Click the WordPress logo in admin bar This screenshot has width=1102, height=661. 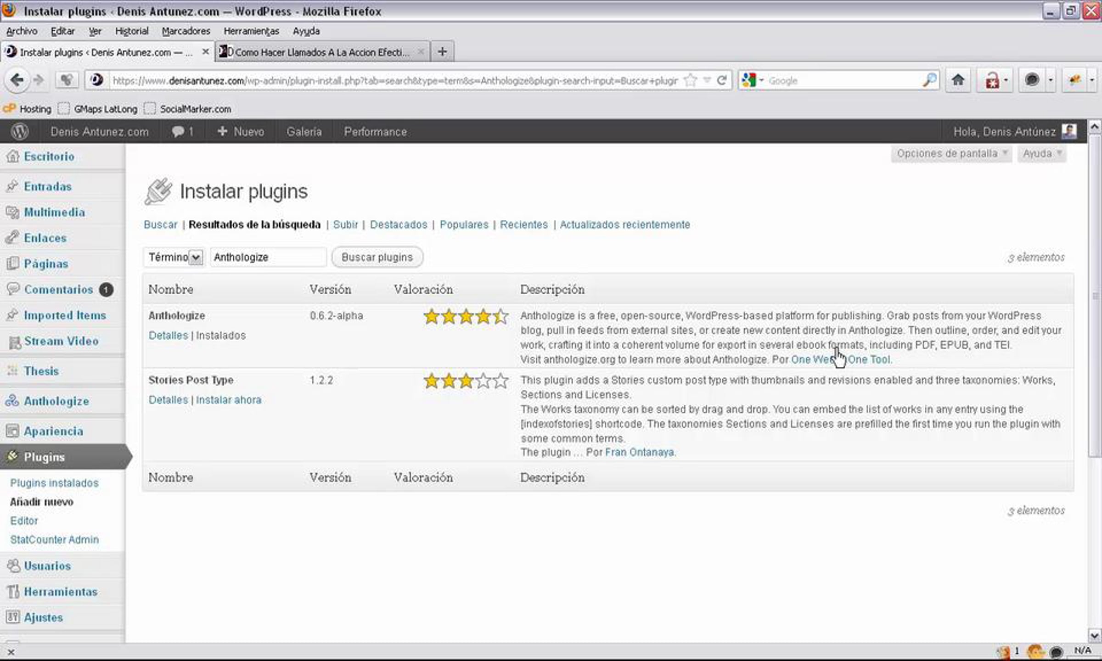tap(19, 132)
